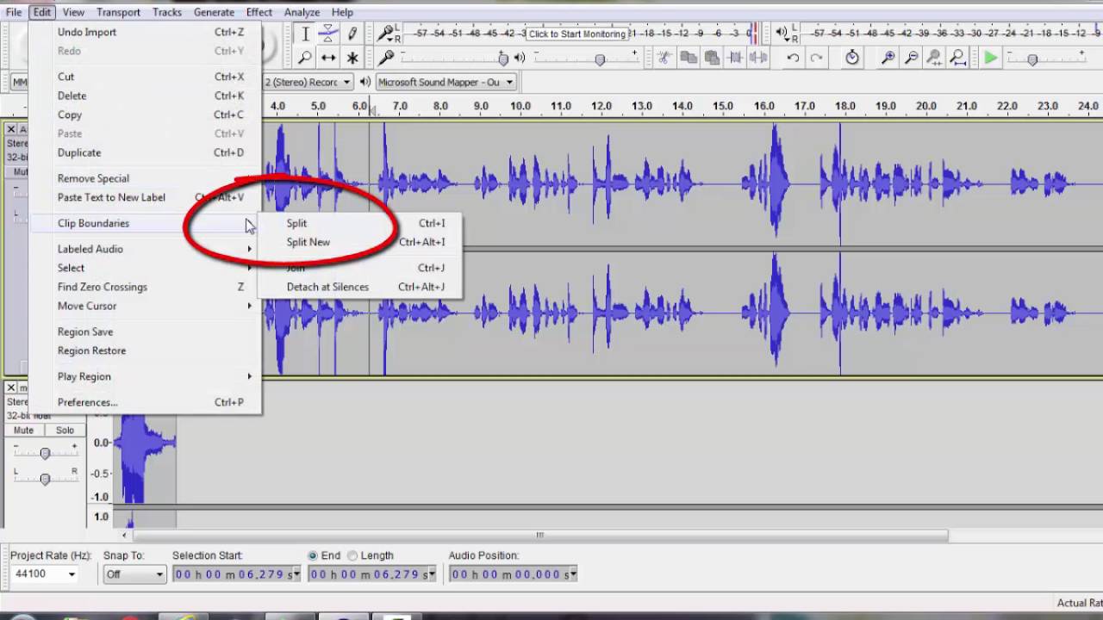Adjust second track pan slider
This screenshot has height=620, width=1103.
click(45, 478)
